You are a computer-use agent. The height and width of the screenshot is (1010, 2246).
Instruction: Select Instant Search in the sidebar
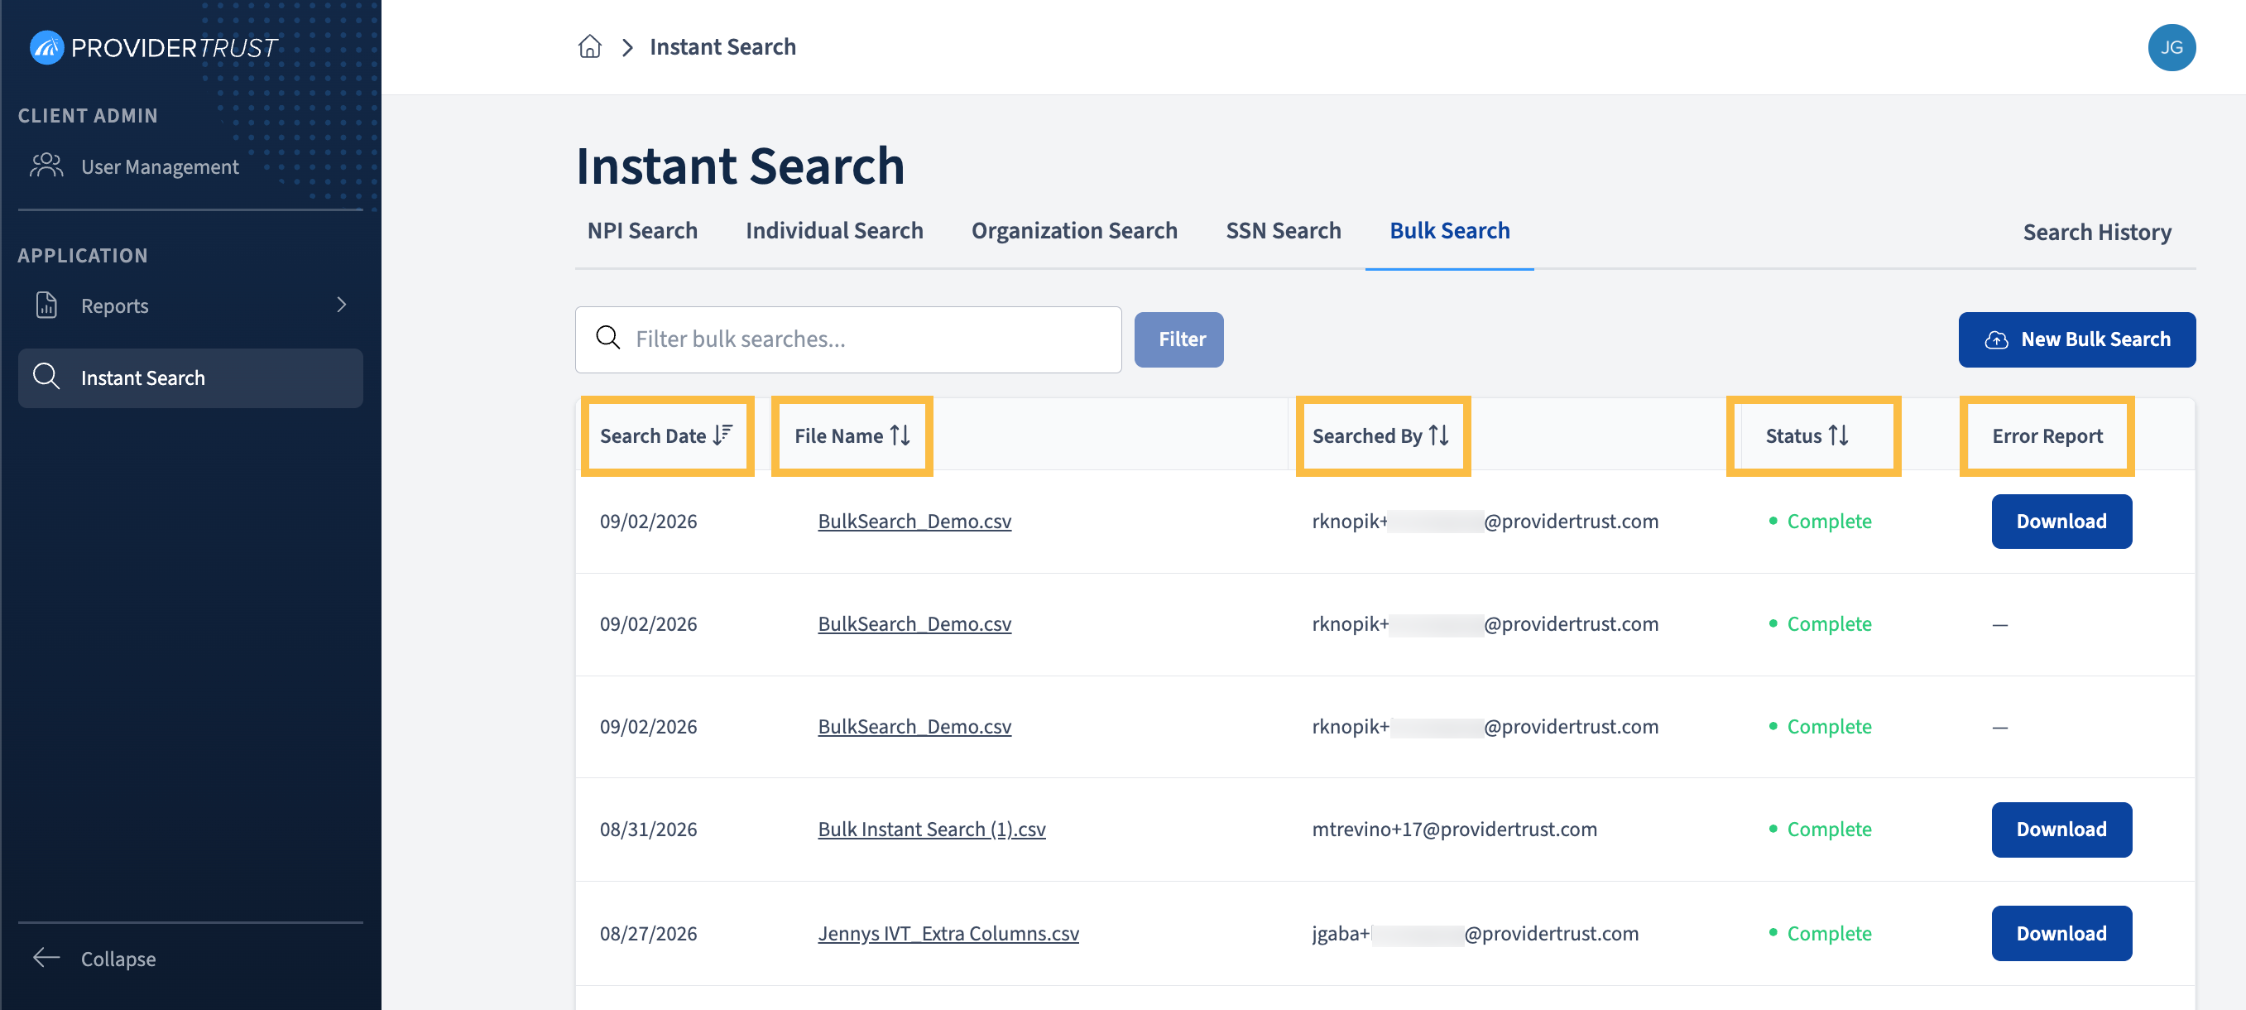(190, 378)
